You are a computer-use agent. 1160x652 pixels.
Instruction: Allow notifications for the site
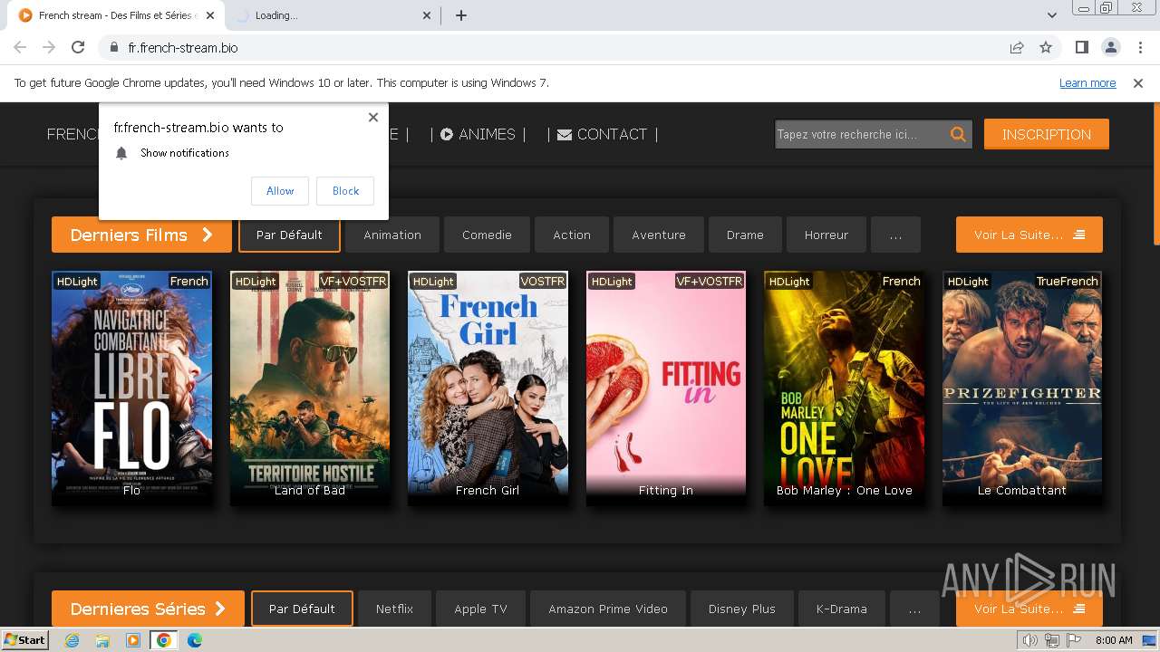point(280,190)
